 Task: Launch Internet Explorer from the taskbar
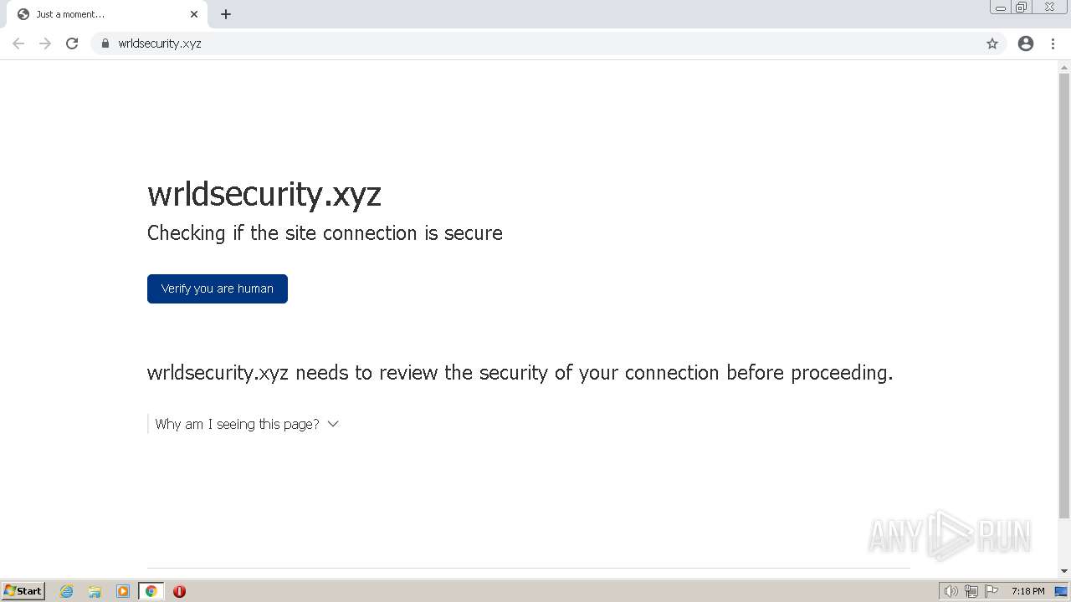(x=67, y=591)
